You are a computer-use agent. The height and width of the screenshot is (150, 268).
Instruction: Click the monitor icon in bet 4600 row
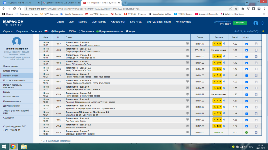[188, 88]
